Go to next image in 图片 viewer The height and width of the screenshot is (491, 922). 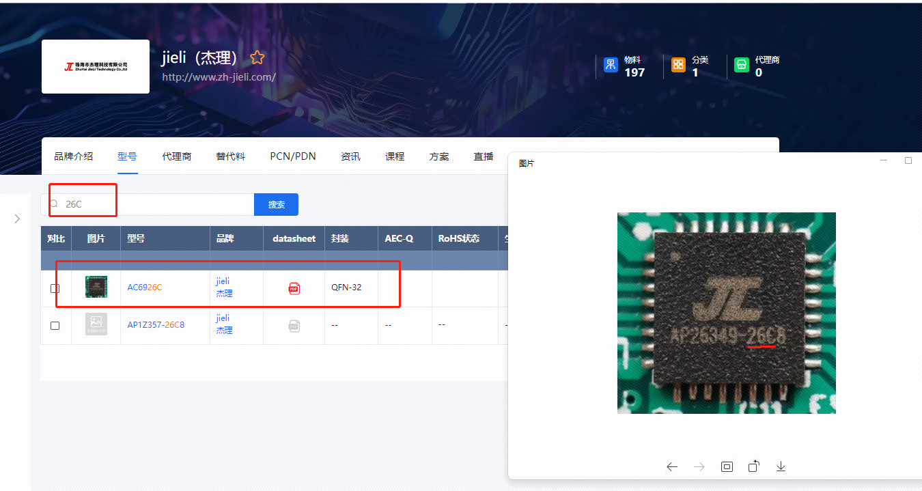(699, 466)
